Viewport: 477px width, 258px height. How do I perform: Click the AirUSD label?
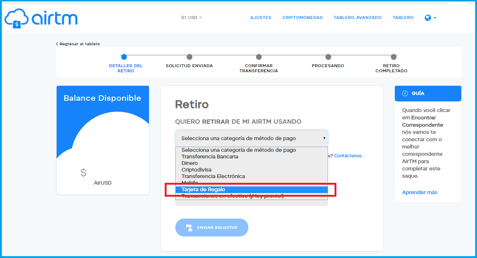coord(103,183)
